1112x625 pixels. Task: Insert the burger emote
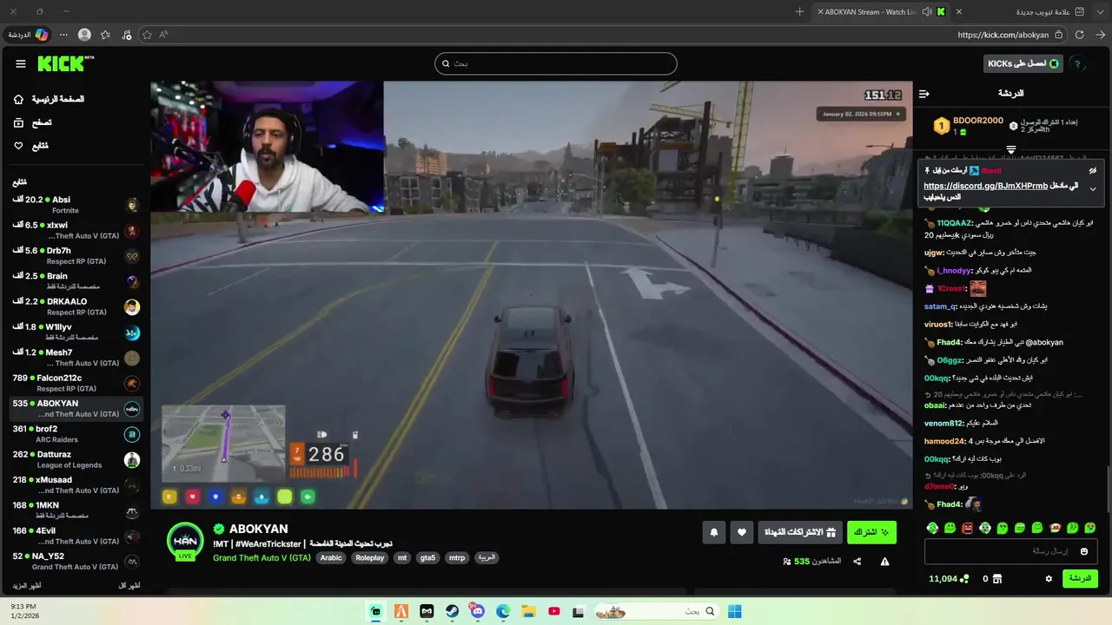pyautogui.click(x=1055, y=528)
